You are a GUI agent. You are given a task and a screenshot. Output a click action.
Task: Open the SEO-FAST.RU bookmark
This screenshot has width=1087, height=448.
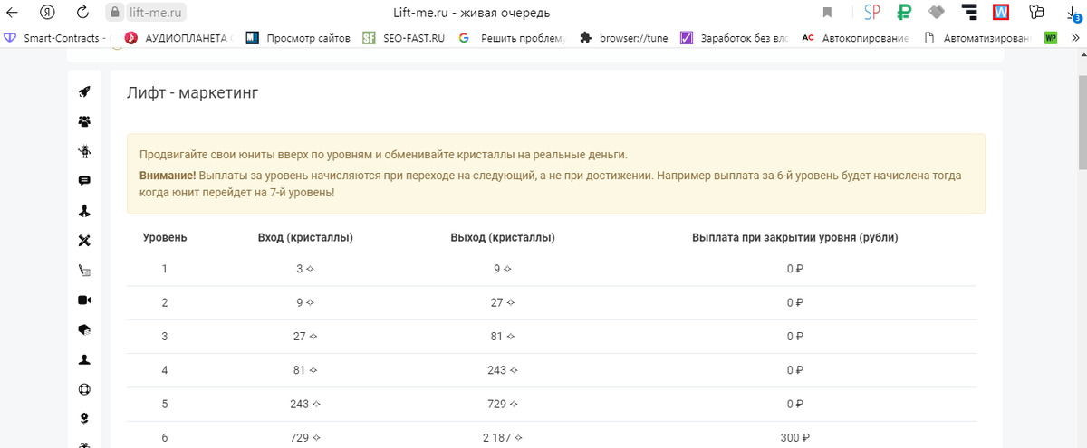(404, 38)
